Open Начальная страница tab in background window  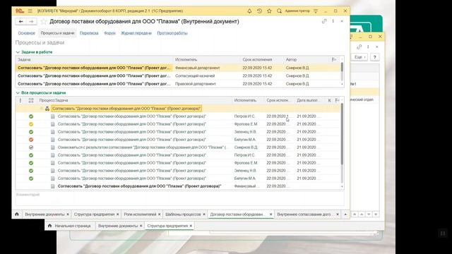pyautogui.click(x=73, y=226)
